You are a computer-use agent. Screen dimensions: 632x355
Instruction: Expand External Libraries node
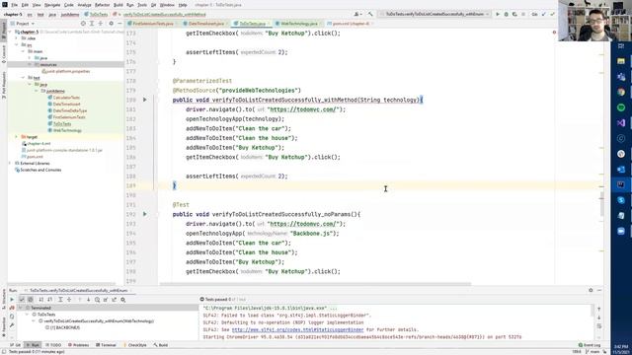click(11, 164)
